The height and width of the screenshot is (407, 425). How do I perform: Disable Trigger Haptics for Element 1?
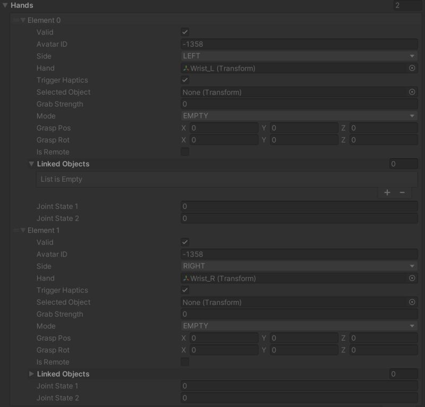tap(184, 290)
